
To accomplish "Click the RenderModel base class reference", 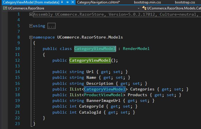I will click(136, 49).
